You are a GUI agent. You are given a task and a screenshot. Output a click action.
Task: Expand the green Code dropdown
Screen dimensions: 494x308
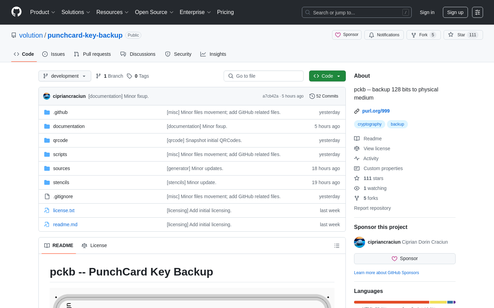point(327,76)
